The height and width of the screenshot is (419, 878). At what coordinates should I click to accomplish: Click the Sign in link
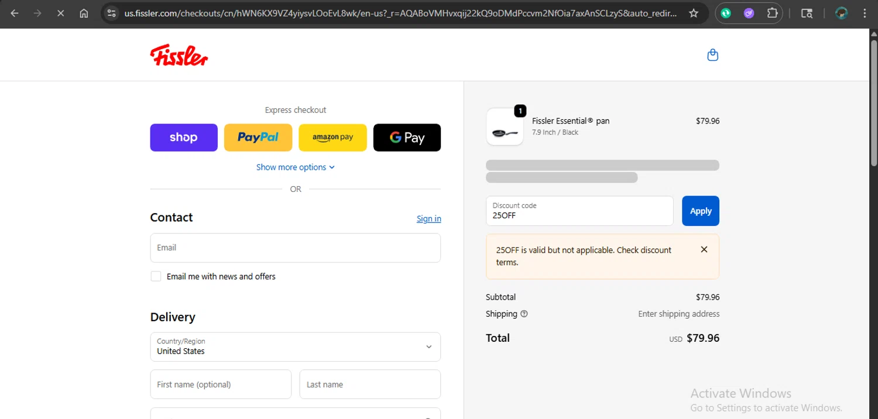(x=429, y=218)
